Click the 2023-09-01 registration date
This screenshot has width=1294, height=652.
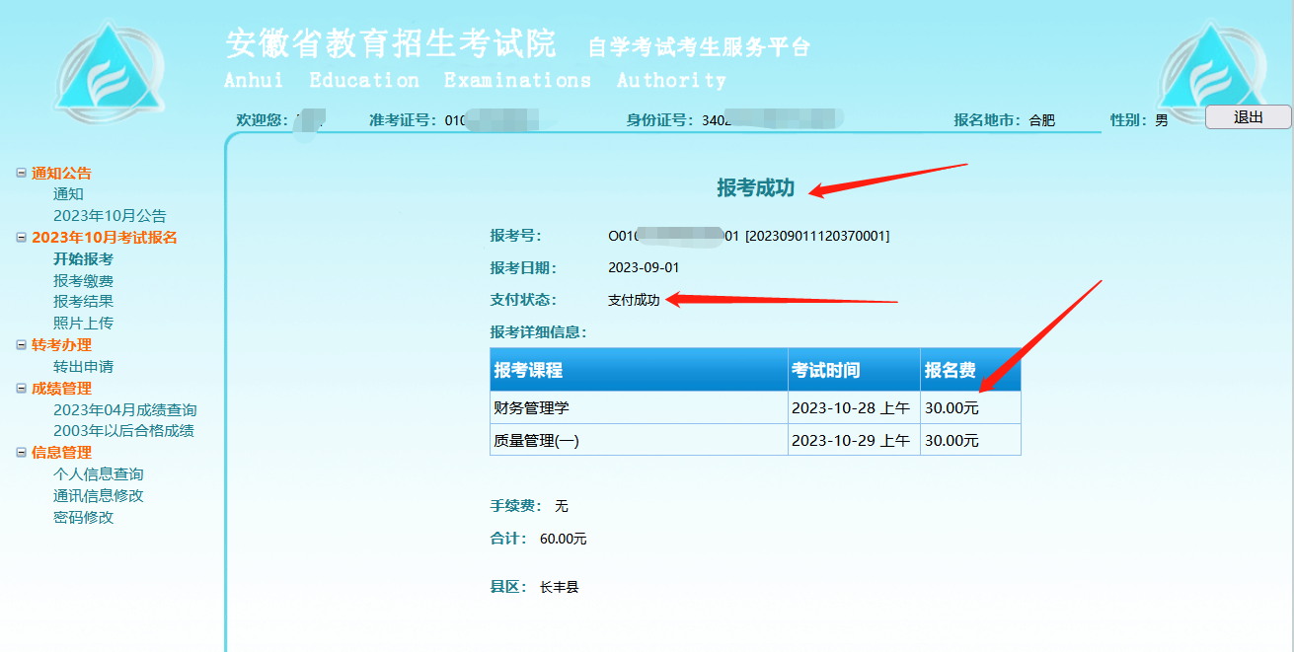pos(644,267)
